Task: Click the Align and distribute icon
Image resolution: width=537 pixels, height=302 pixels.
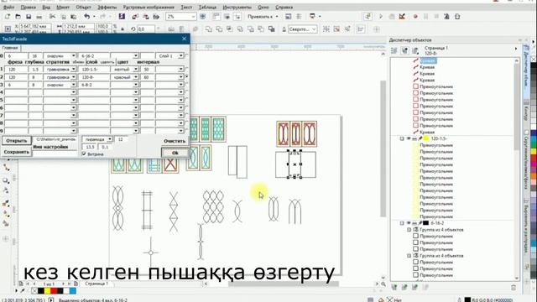Action: (360, 29)
